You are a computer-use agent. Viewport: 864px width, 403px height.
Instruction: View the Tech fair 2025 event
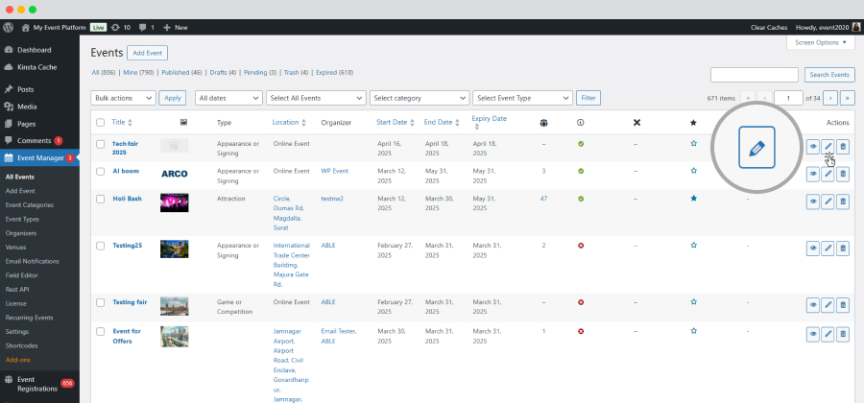813,147
